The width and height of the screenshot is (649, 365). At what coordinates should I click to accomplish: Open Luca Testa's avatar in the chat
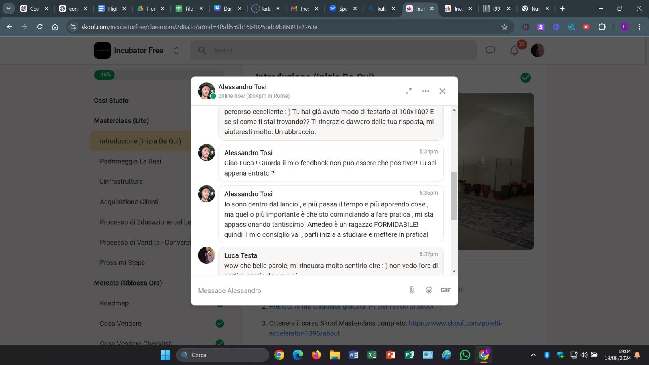point(206,255)
